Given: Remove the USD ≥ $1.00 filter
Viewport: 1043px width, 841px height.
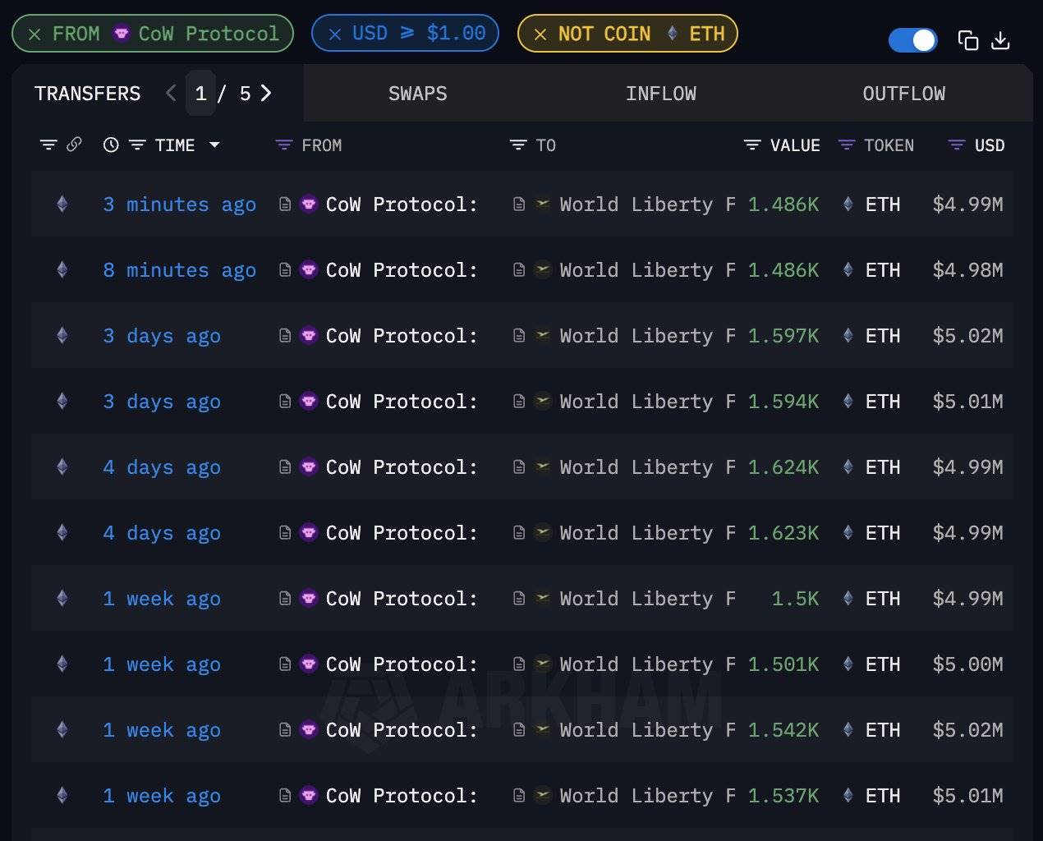Looking at the screenshot, I should tap(334, 34).
